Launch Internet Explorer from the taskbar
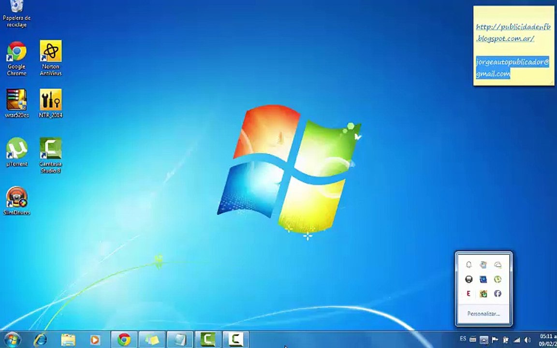This screenshot has height=348, width=557. coord(40,340)
